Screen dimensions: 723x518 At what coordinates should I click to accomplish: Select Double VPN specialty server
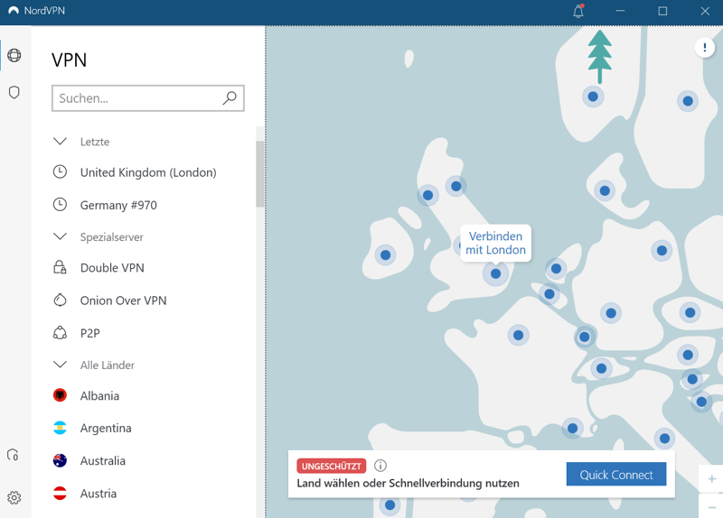112,268
